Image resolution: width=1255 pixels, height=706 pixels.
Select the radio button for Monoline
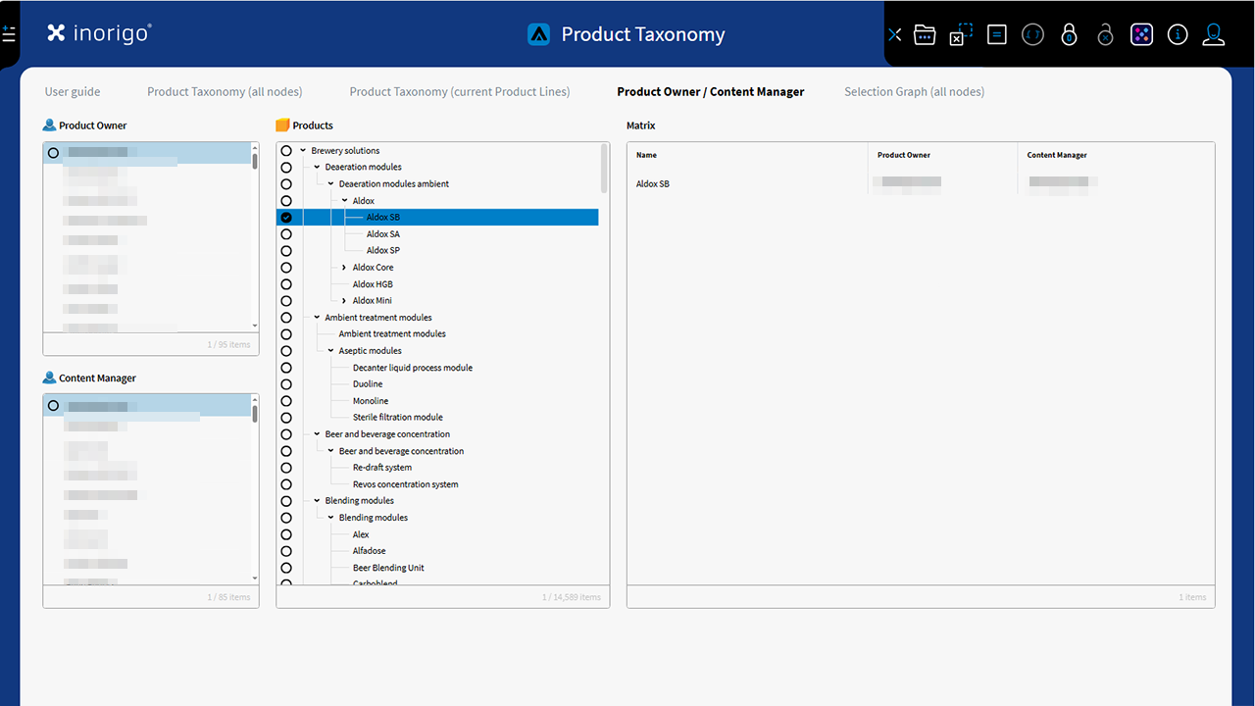click(x=286, y=401)
